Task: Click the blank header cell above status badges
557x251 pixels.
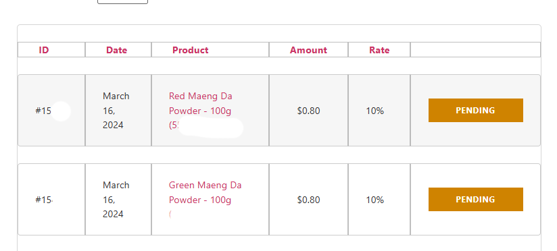Action: 475,50
